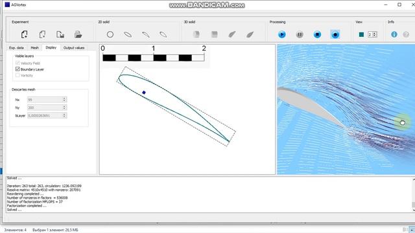This screenshot has width=415, height=233.
Task: Select the cube 3D solid icon
Action: 214,34
